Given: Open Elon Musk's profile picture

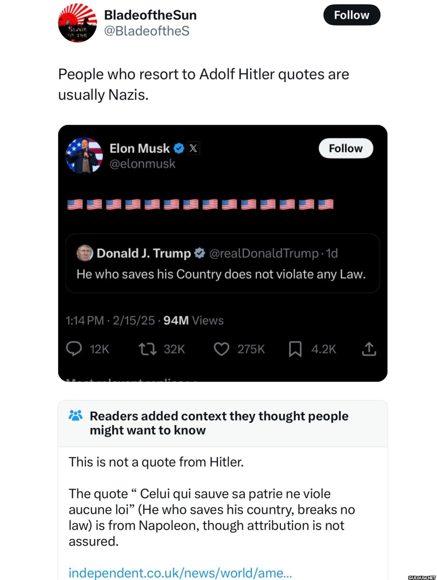Looking at the screenshot, I should [84, 156].
